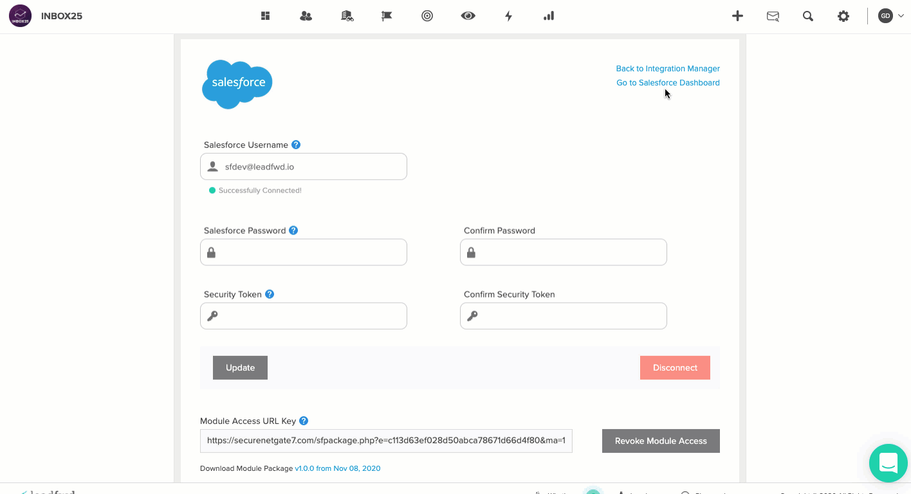Viewport: 911px width, 494px height.
Task: Open the target bullseye icon in navigation
Action: pyautogui.click(x=427, y=16)
